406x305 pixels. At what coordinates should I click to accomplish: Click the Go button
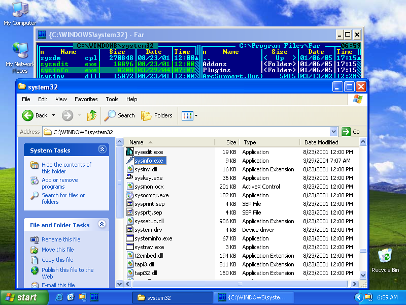tap(351, 132)
